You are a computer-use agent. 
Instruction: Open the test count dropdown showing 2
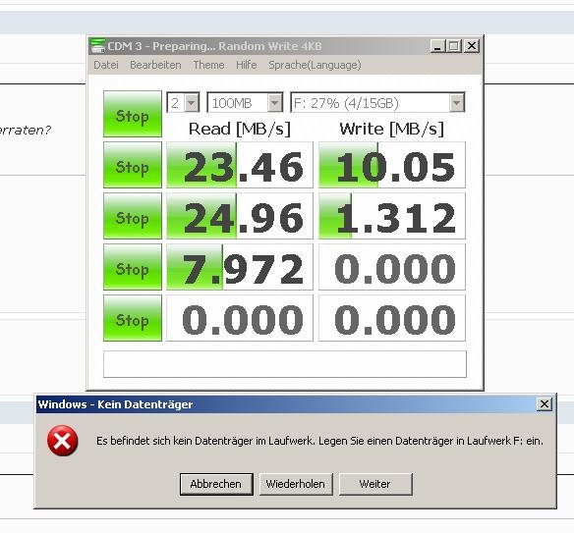[x=183, y=103]
